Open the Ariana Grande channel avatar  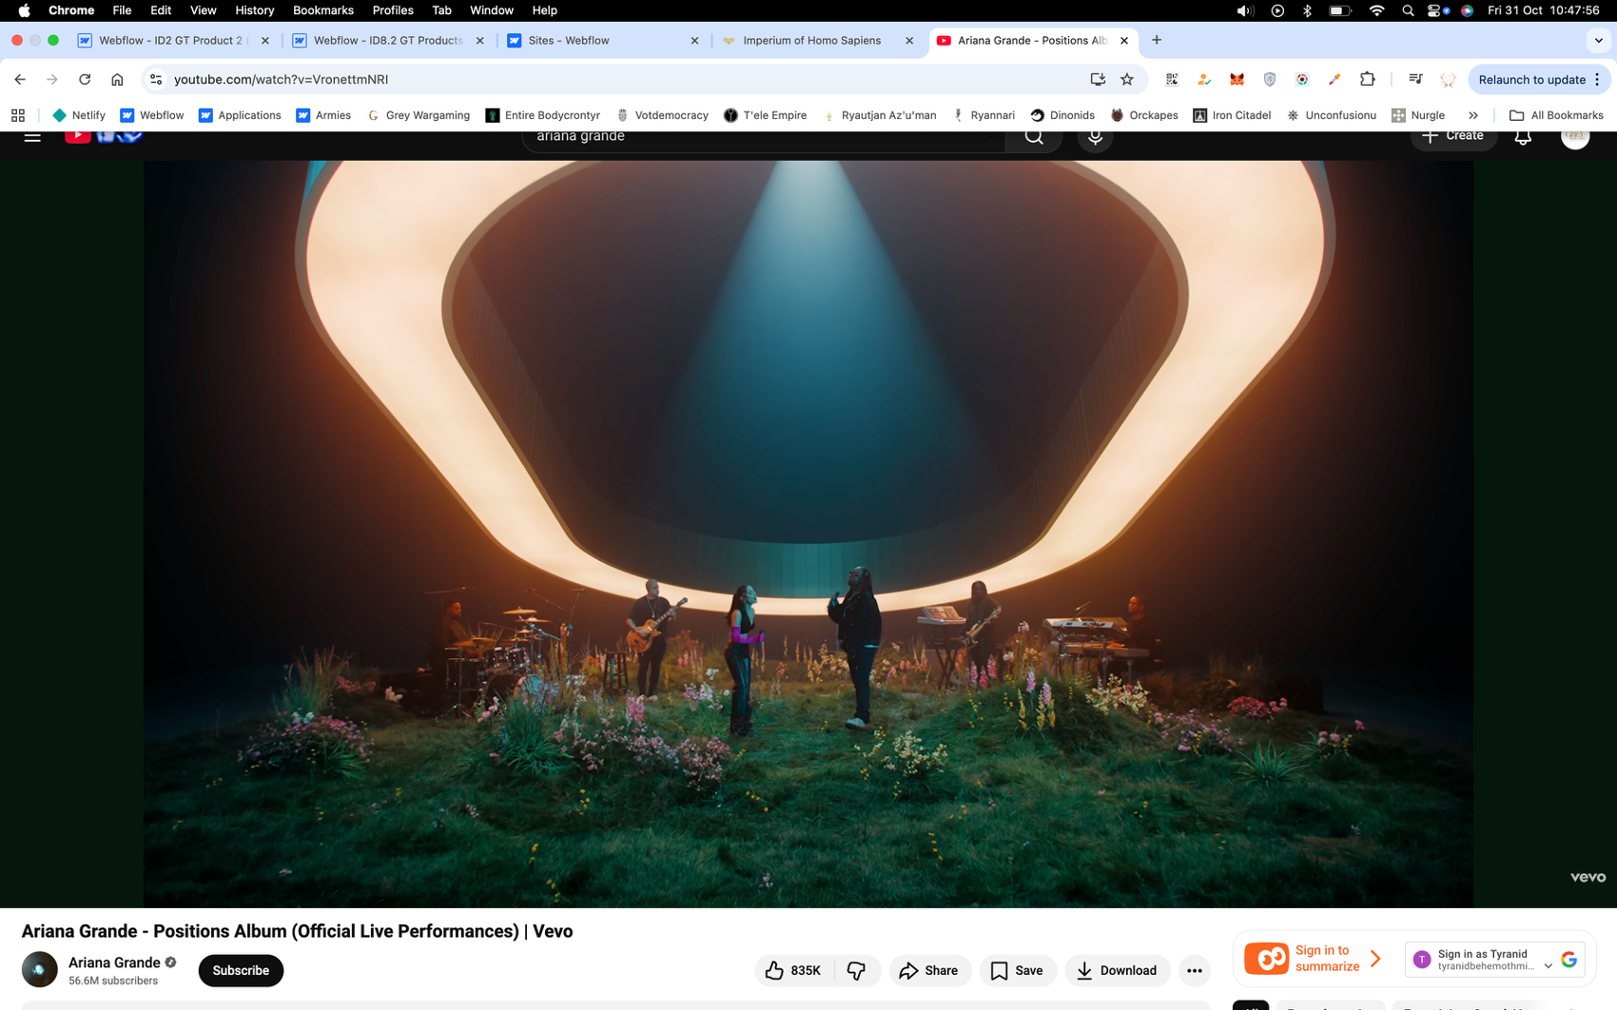[39, 970]
